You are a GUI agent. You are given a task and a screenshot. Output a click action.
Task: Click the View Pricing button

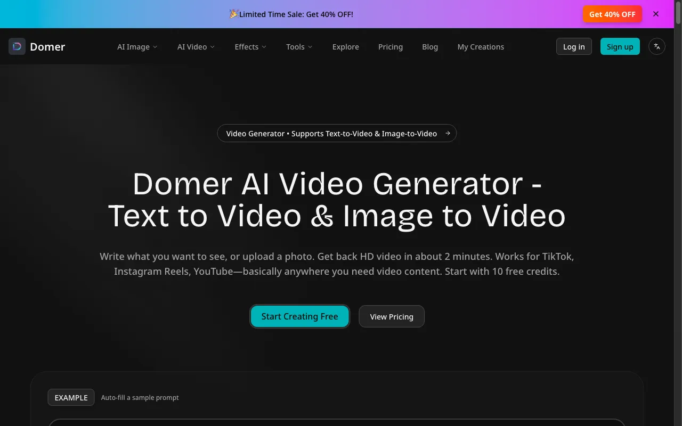pyautogui.click(x=392, y=316)
